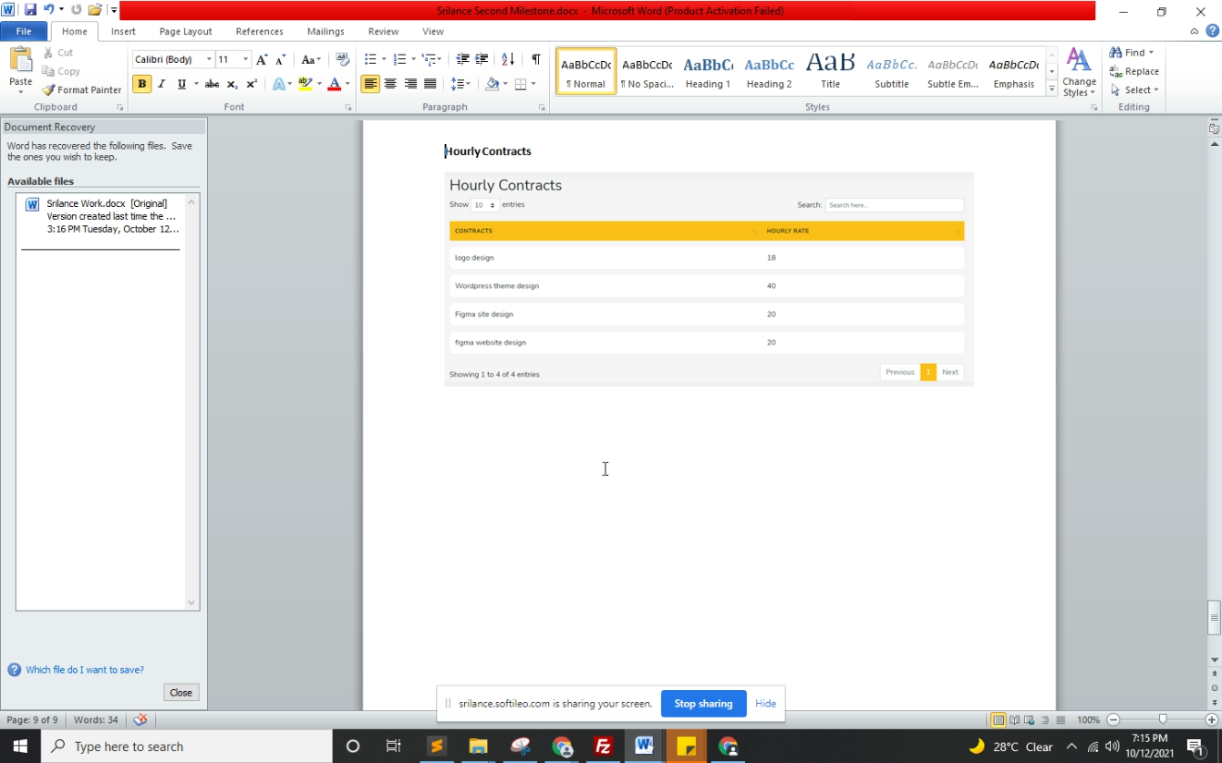This screenshot has height=763, width=1222.
Task: Toggle Bold formatting off
Action: coord(141,84)
